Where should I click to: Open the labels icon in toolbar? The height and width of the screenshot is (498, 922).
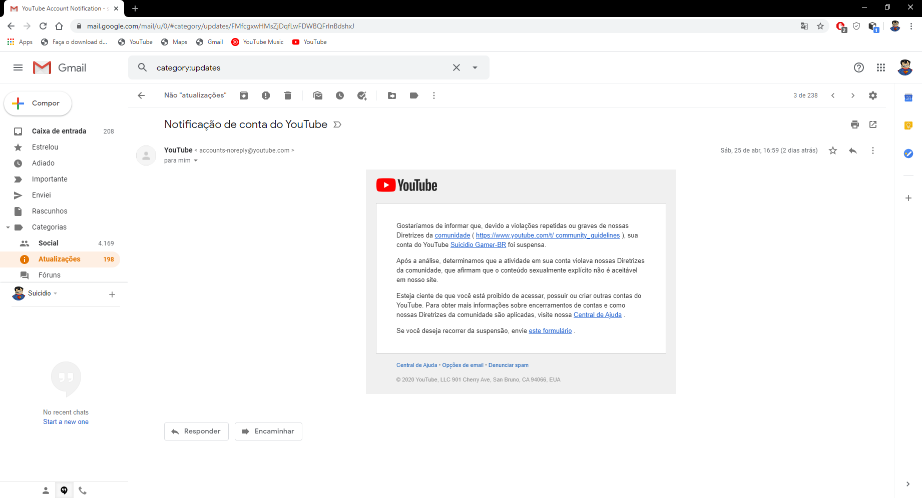click(414, 95)
